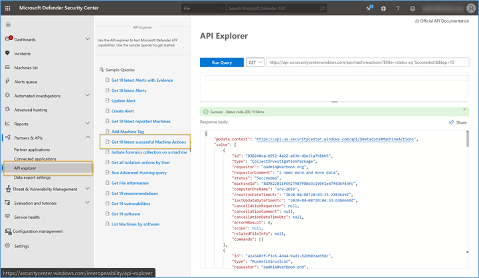Click the API request URL field

coord(368,63)
